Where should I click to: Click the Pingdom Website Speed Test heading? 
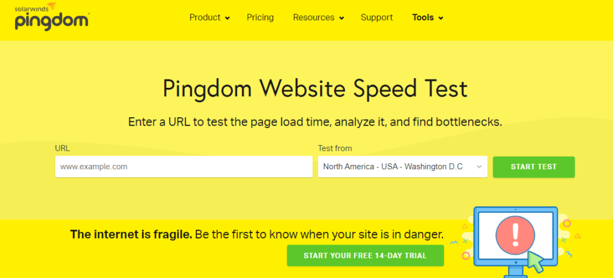(x=315, y=89)
